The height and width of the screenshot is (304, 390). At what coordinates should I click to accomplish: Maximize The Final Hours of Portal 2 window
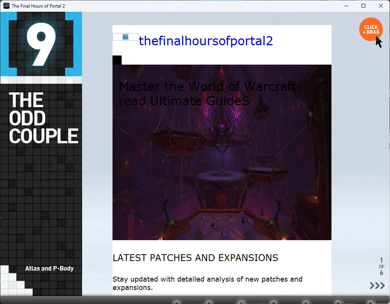363,6
